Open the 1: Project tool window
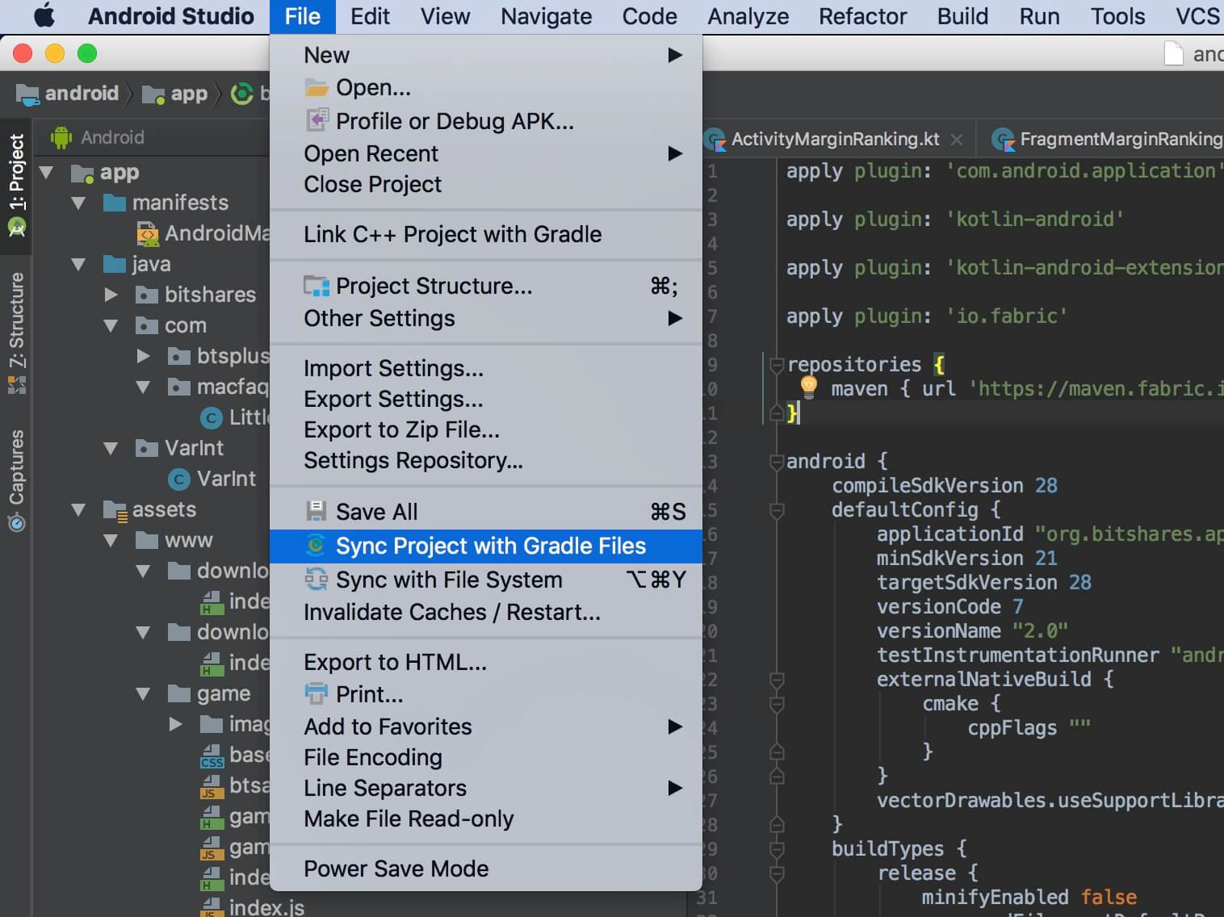The image size is (1224, 917). coord(17,186)
